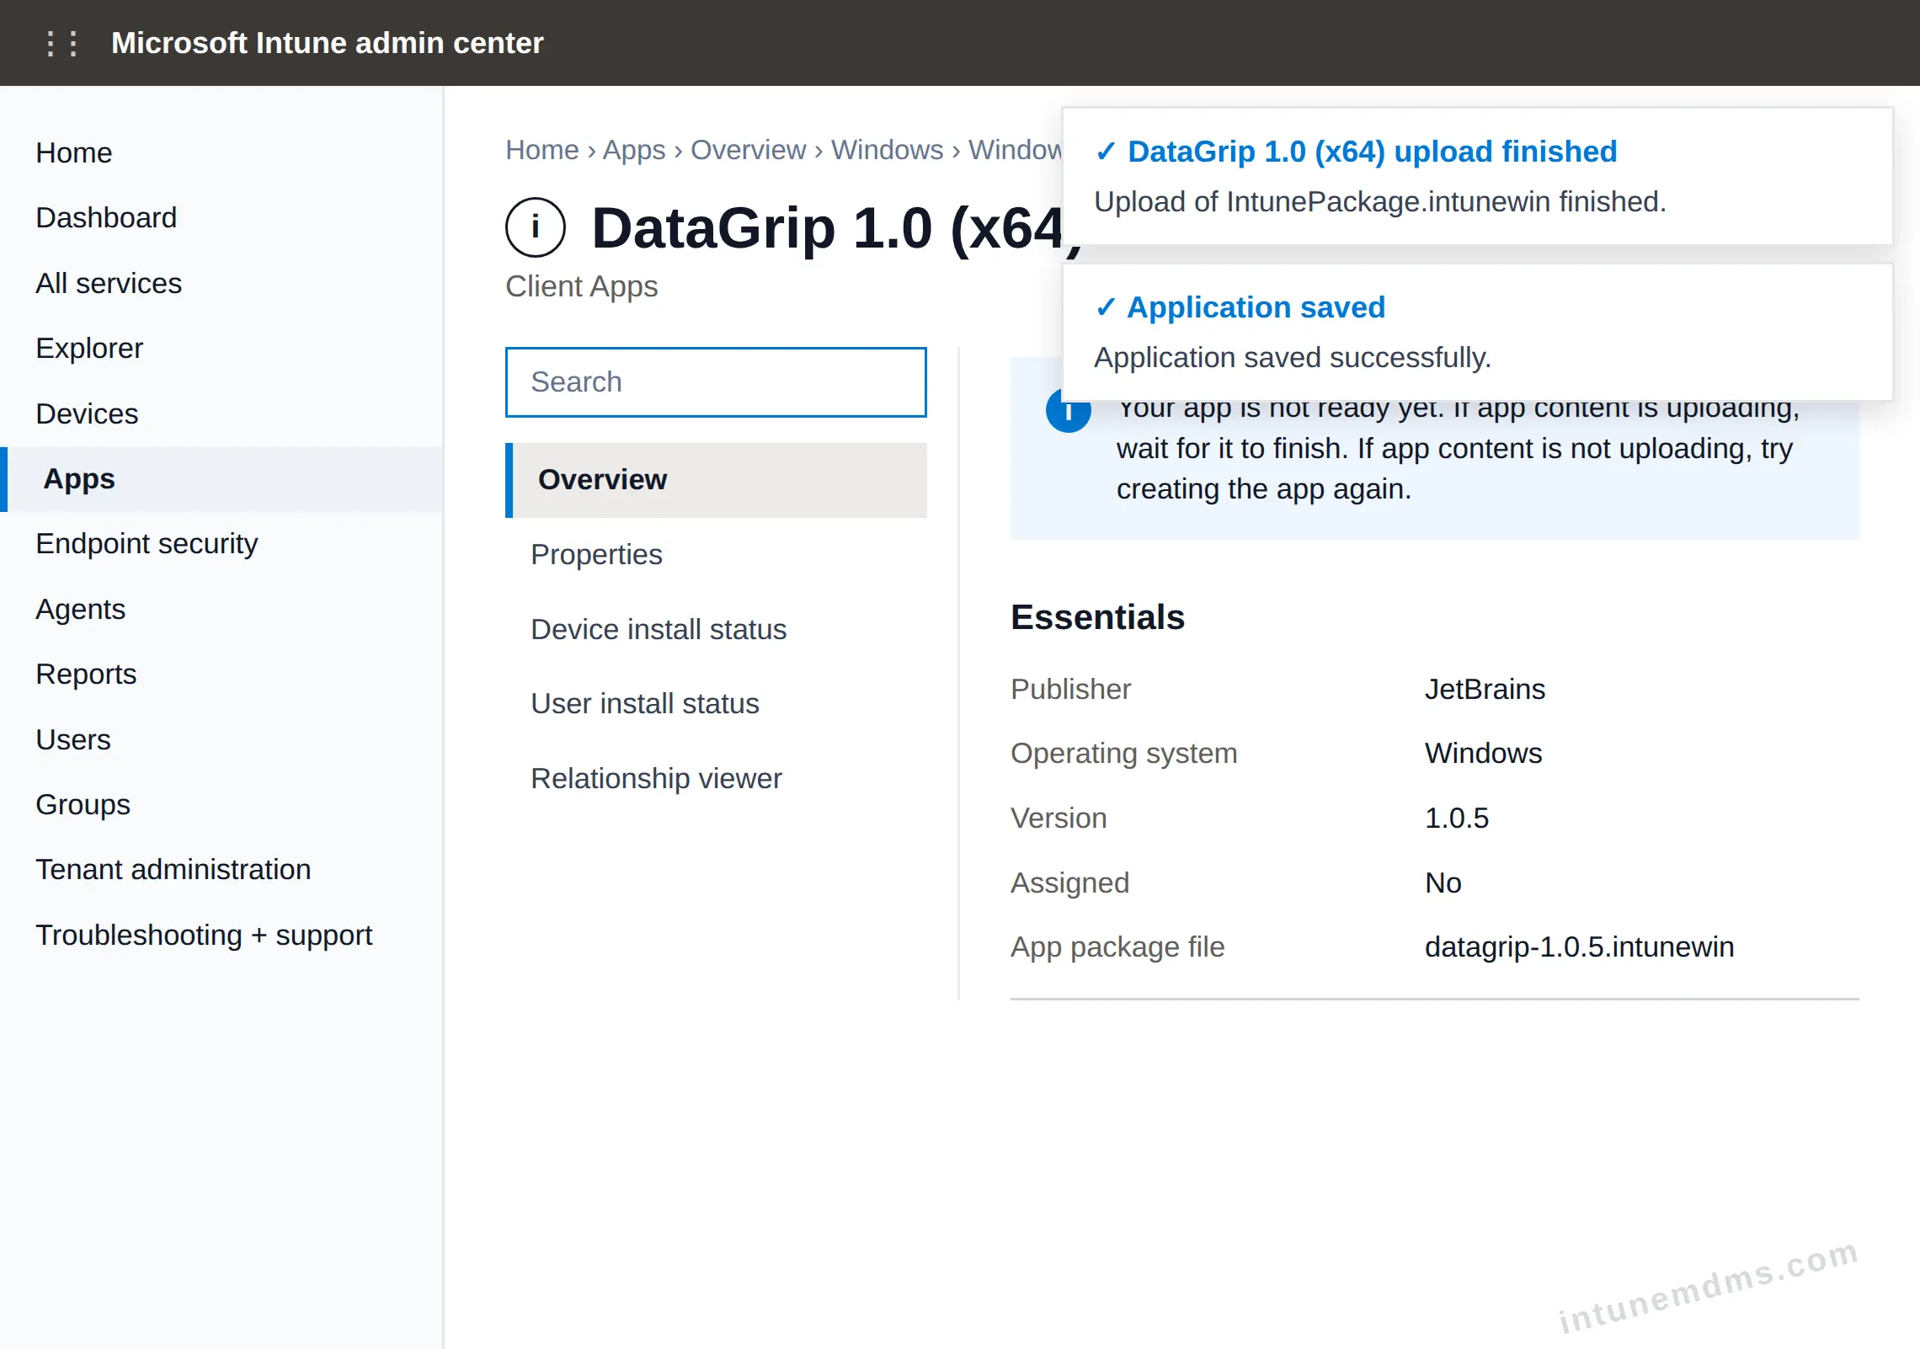Click the Assigned label
This screenshot has width=1920, height=1349.
1070,882
